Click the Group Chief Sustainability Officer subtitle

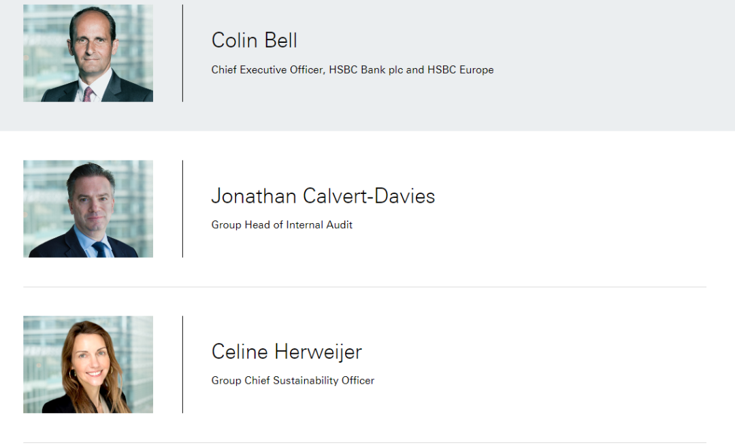coord(293,380)
